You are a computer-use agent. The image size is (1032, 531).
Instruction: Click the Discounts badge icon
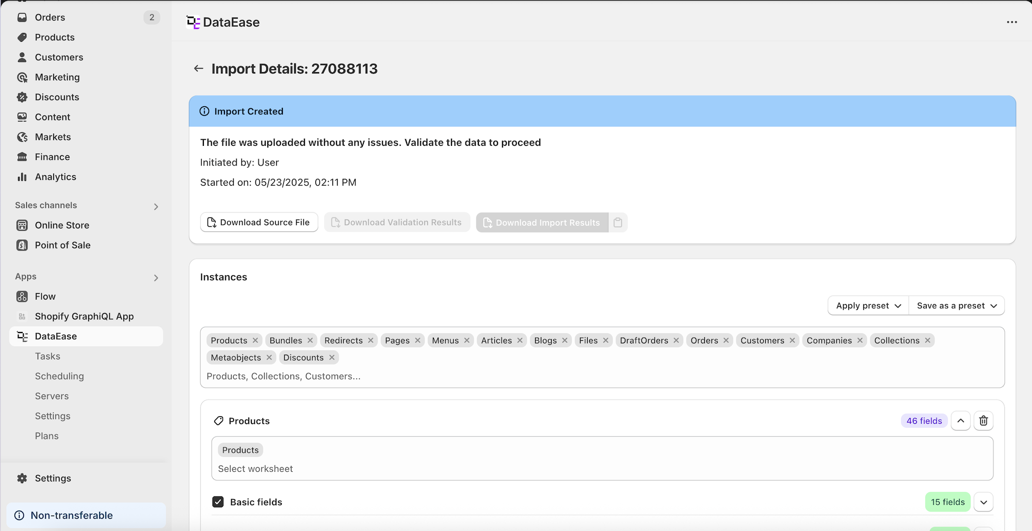click(x=22, y=97)
